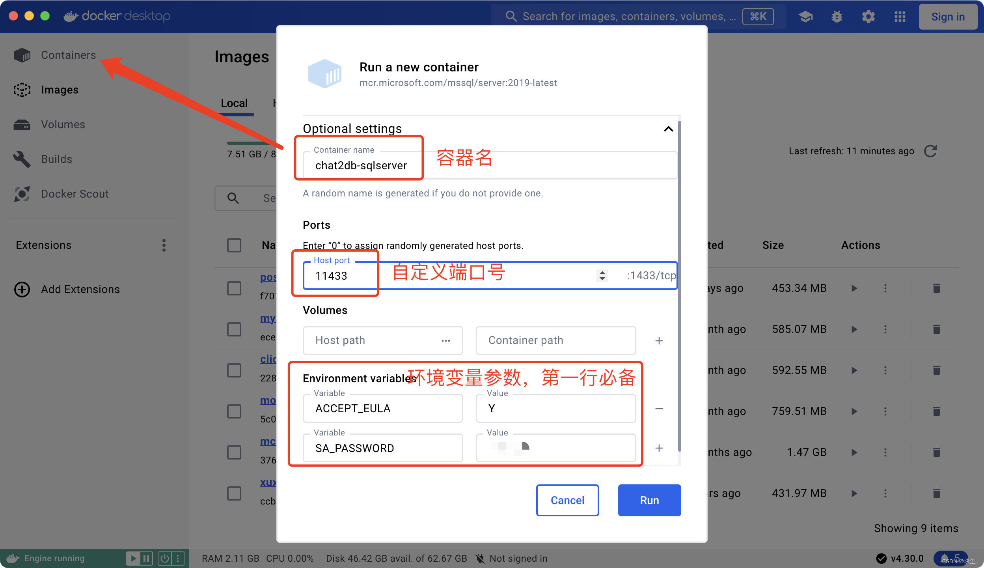984x568 pixels.
Task: Click the SA_PASSWORD value field
Action: click(556, 448)
